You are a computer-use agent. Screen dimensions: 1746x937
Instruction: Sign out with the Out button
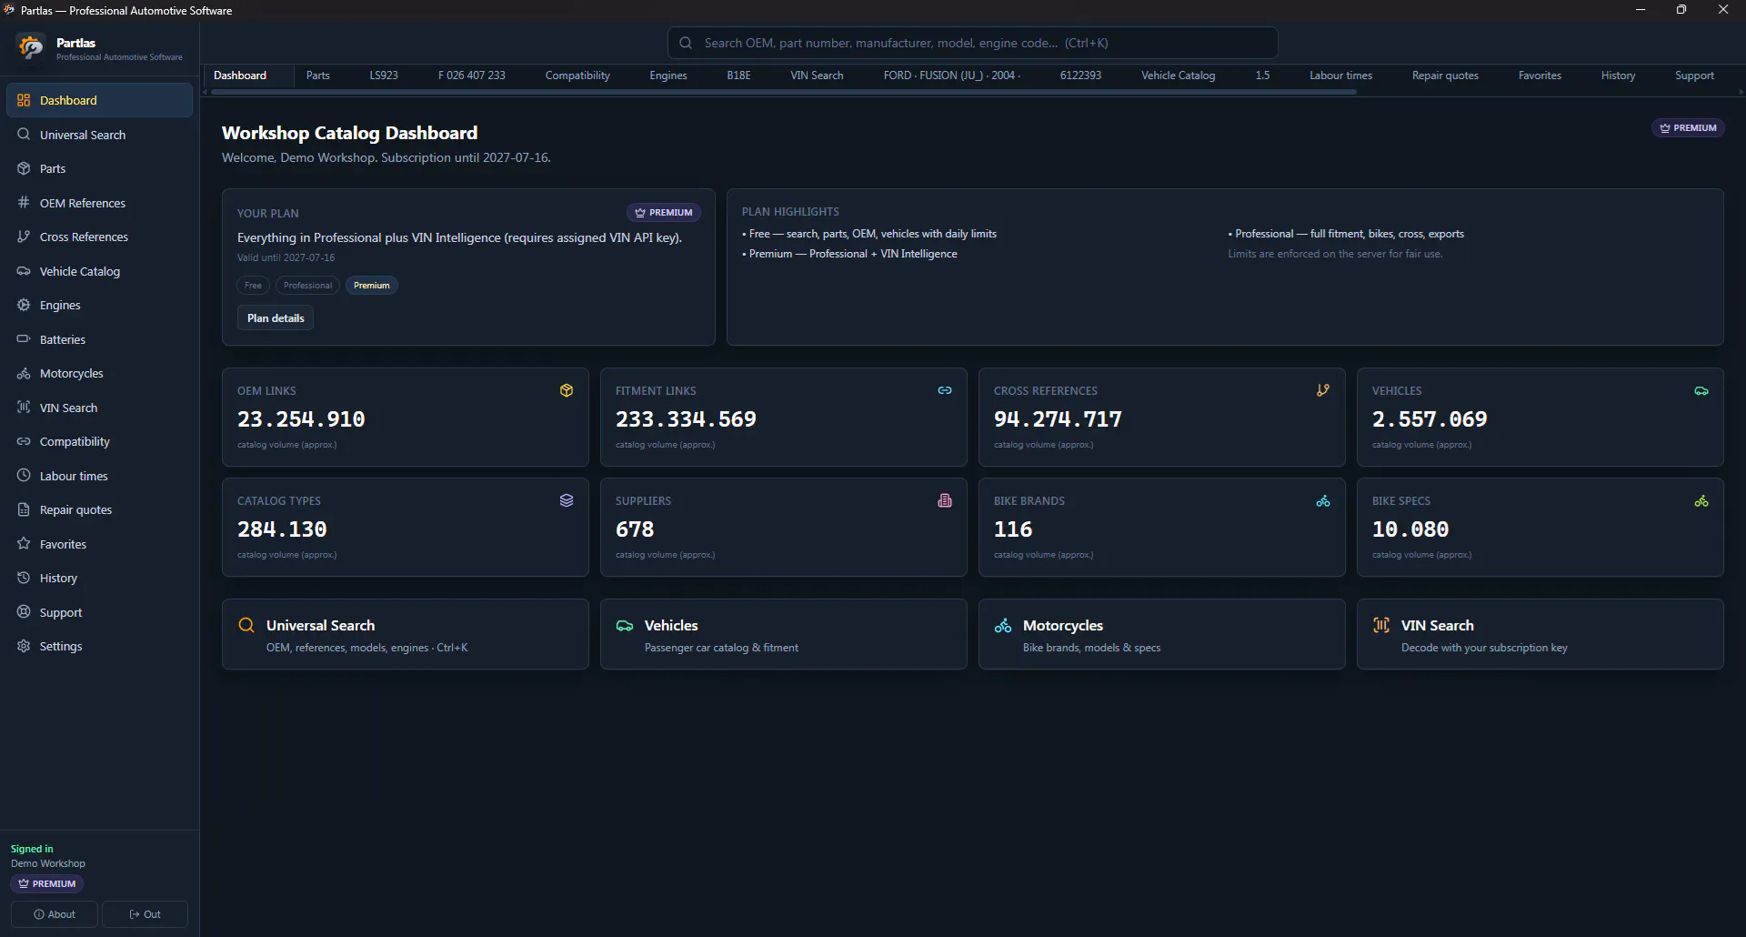click(145, 914)
